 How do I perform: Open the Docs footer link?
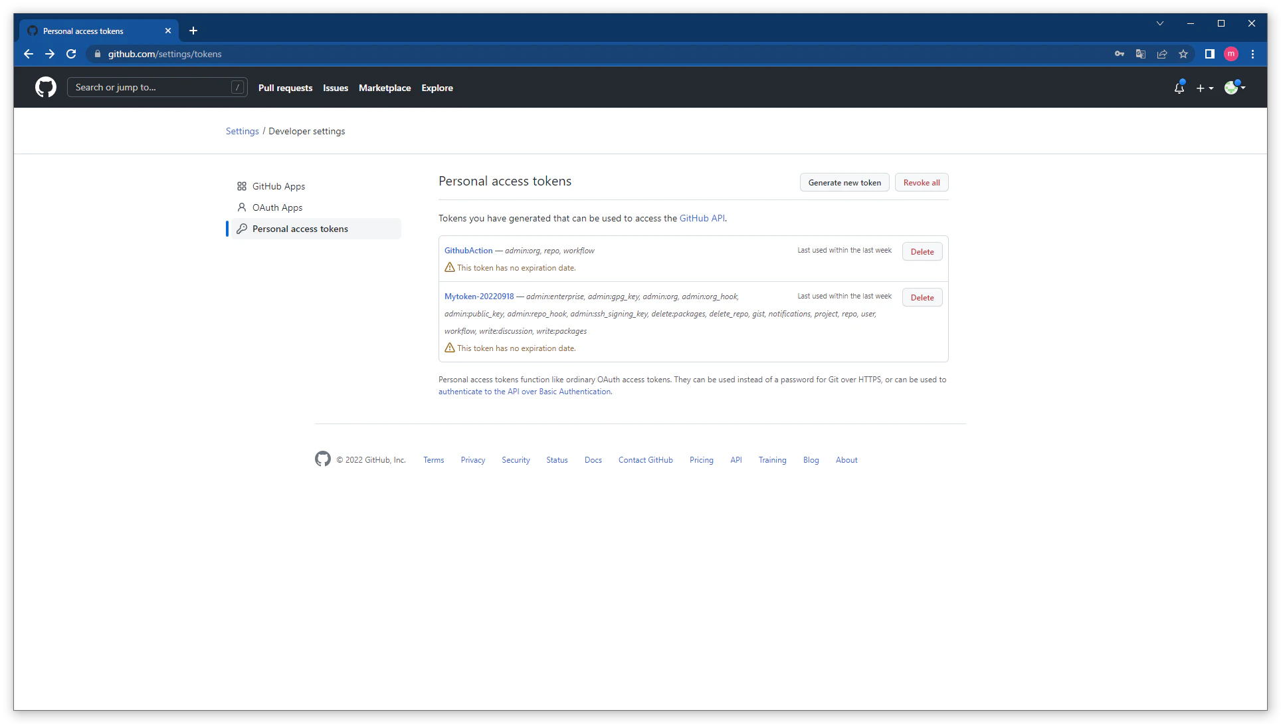pos(593,460)
